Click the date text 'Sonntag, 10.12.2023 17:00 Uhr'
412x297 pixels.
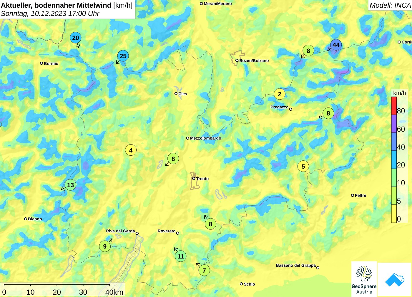tap(50, 14)
